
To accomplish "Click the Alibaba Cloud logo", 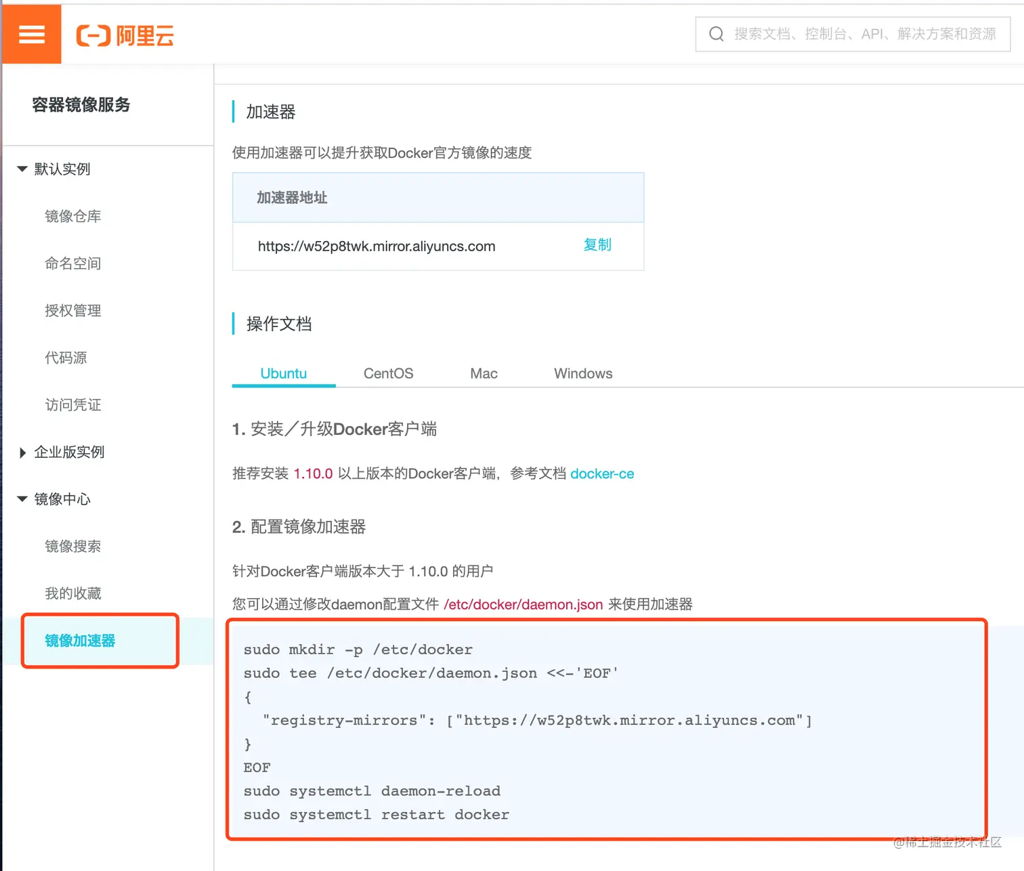I will [125, 35].
